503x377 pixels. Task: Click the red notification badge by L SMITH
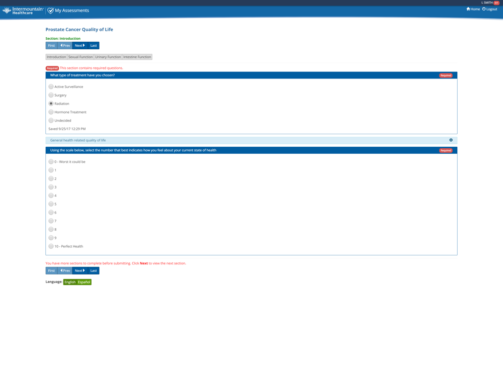(496, 3)
